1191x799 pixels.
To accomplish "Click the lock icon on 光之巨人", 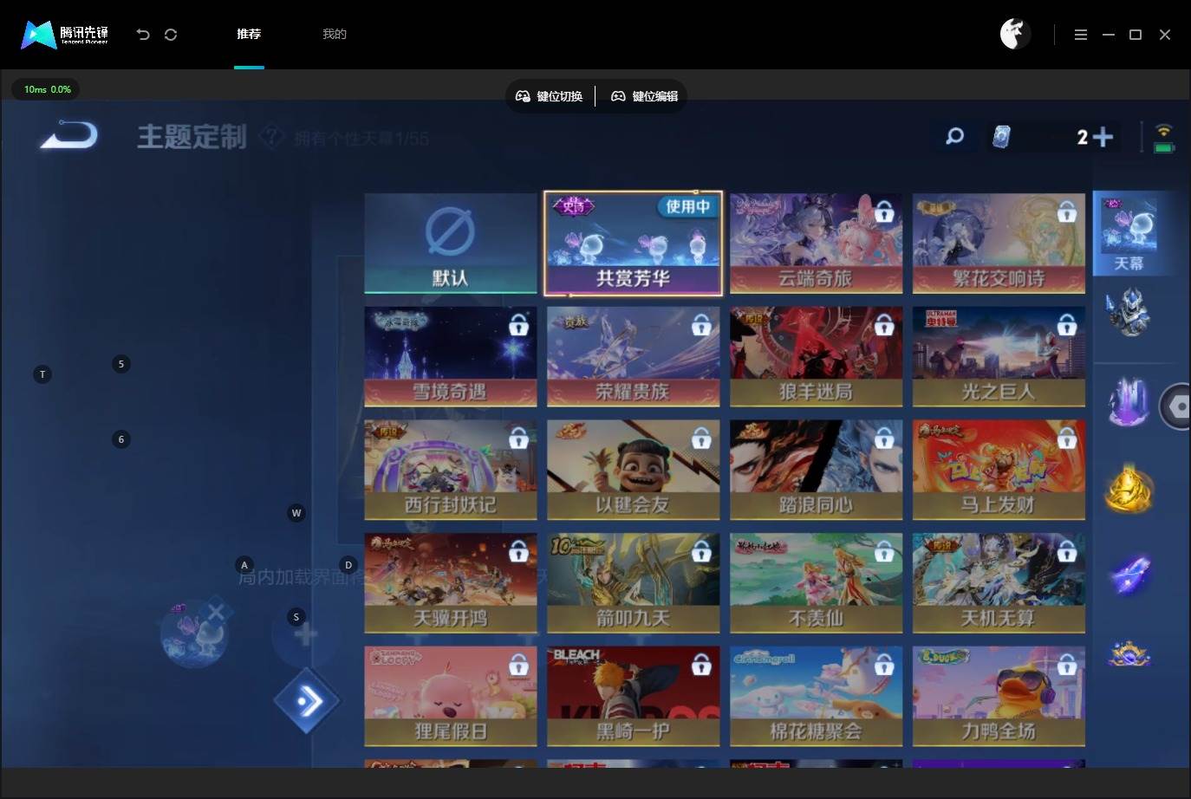I will coord(1067,325).
